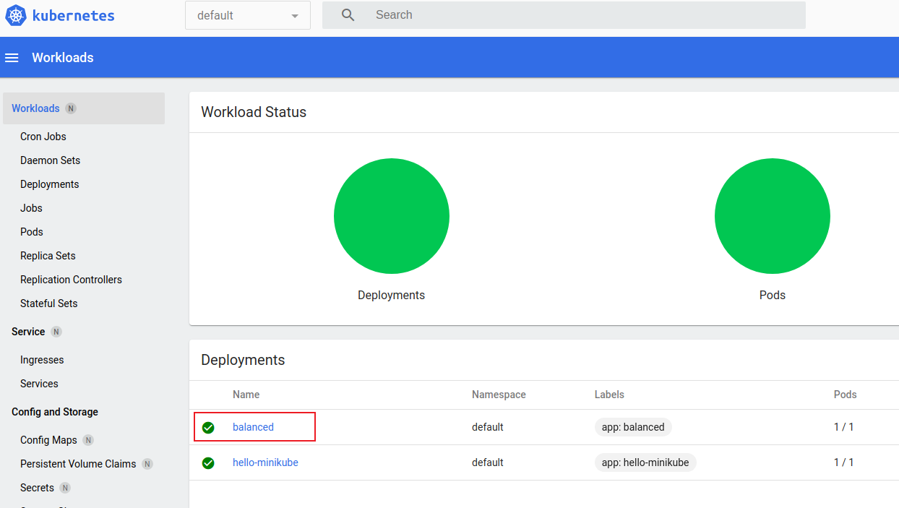Open Jobs in the sidebar
The image size is (899, 508).
click(x=31, y=208)
